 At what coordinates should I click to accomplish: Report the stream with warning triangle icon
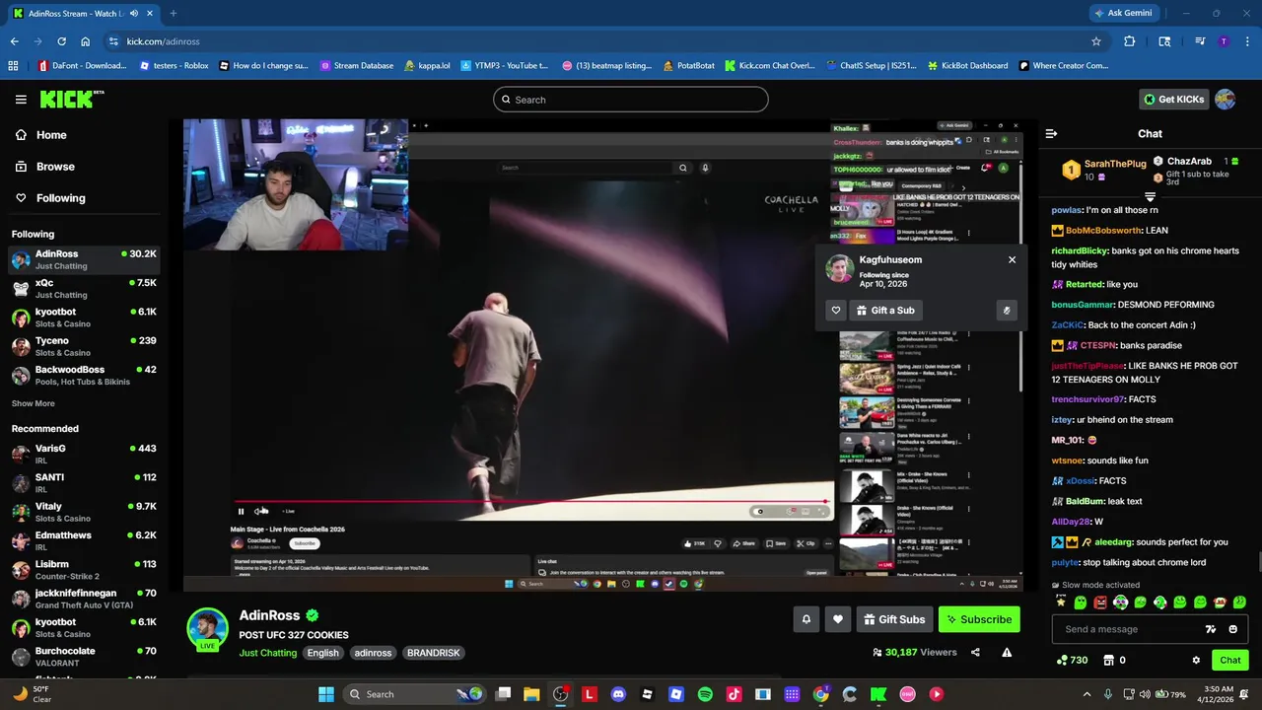point(1007,652)
